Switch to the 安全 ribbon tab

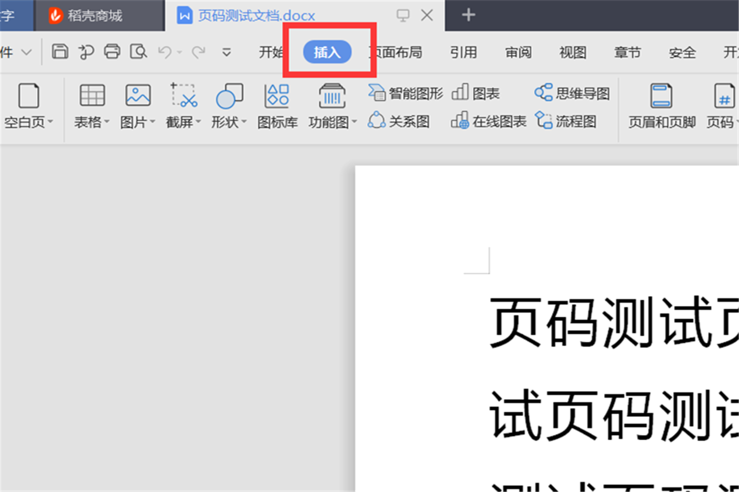pos(682,52)
